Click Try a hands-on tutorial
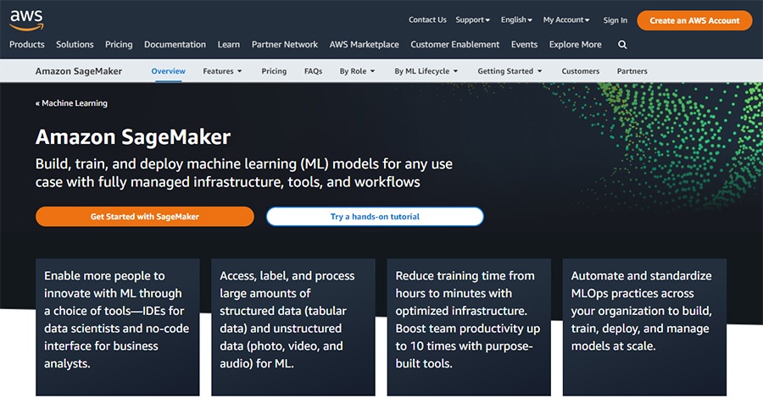The height and width of the screenshot is (409, 763). [375, 217]
